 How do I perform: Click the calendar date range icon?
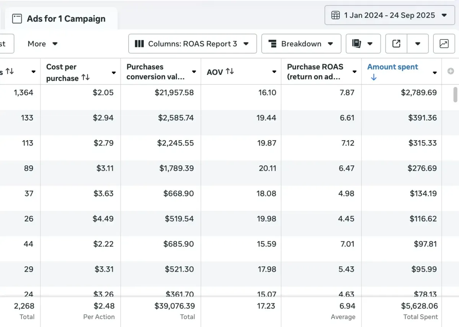click(x=335, y=16)
